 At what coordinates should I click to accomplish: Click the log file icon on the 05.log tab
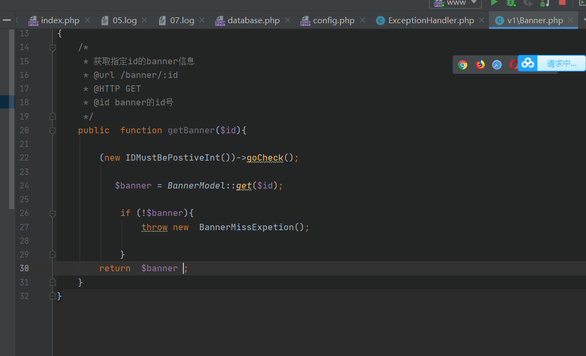(105, 21)
